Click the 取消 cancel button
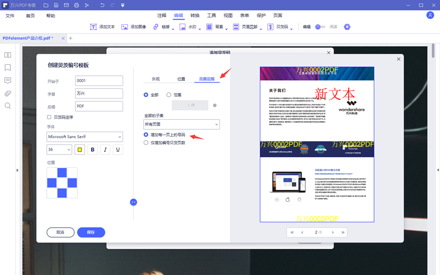 pos(61,232)
